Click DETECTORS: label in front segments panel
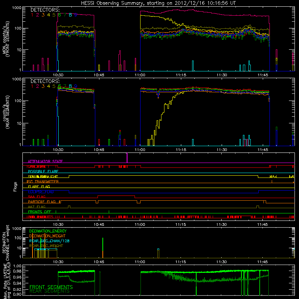 pyautogui.click(x=45, y=10)
